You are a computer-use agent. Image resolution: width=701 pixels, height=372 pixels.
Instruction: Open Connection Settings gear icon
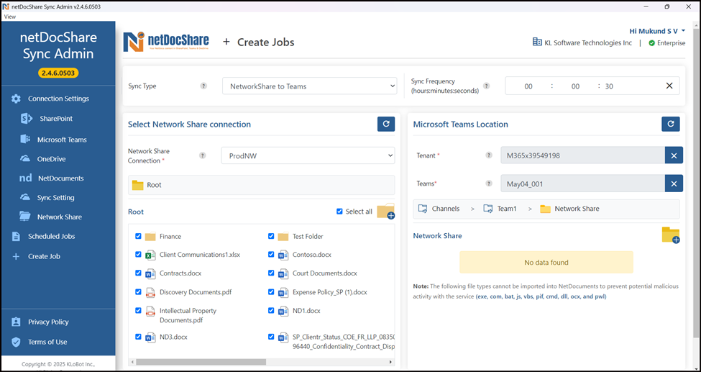click(x=16, y=99)
